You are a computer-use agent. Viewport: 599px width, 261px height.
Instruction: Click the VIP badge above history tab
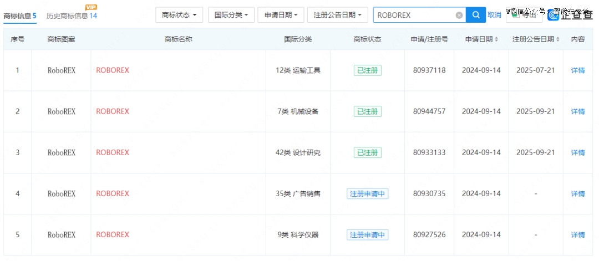pyautogui.click(x=92, y=7)
